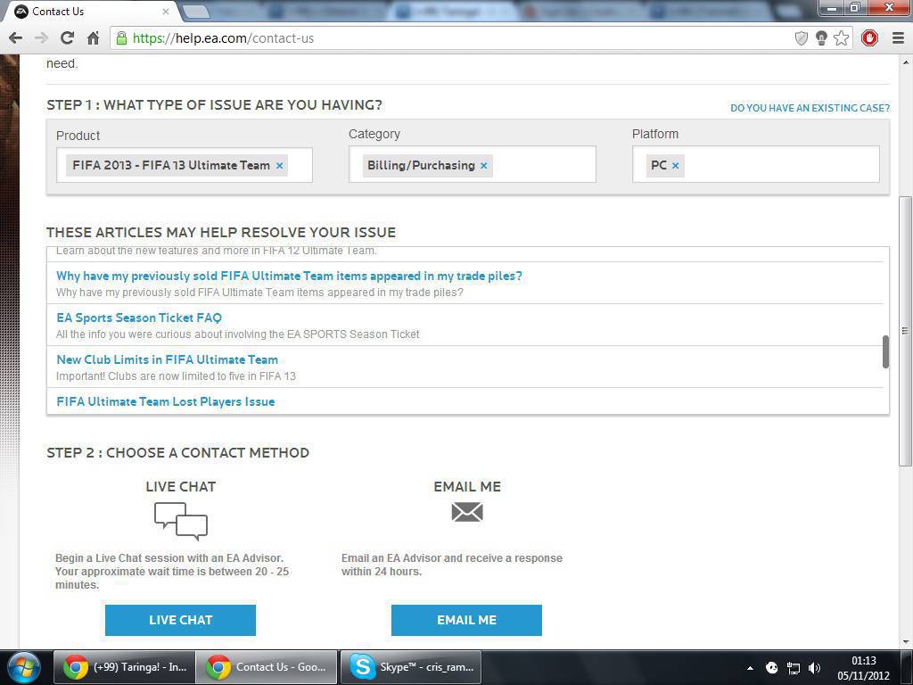Viewport: 913px width, 685px height.
Task: Click the browser forward arrow
Action: [x=41, y=38]
